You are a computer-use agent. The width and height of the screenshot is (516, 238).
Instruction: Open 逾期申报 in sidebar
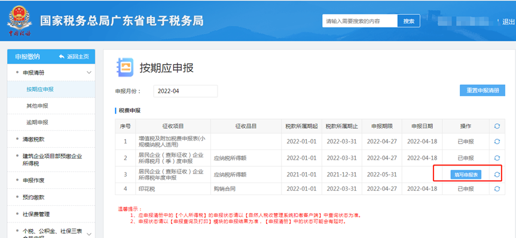[37, 123]
